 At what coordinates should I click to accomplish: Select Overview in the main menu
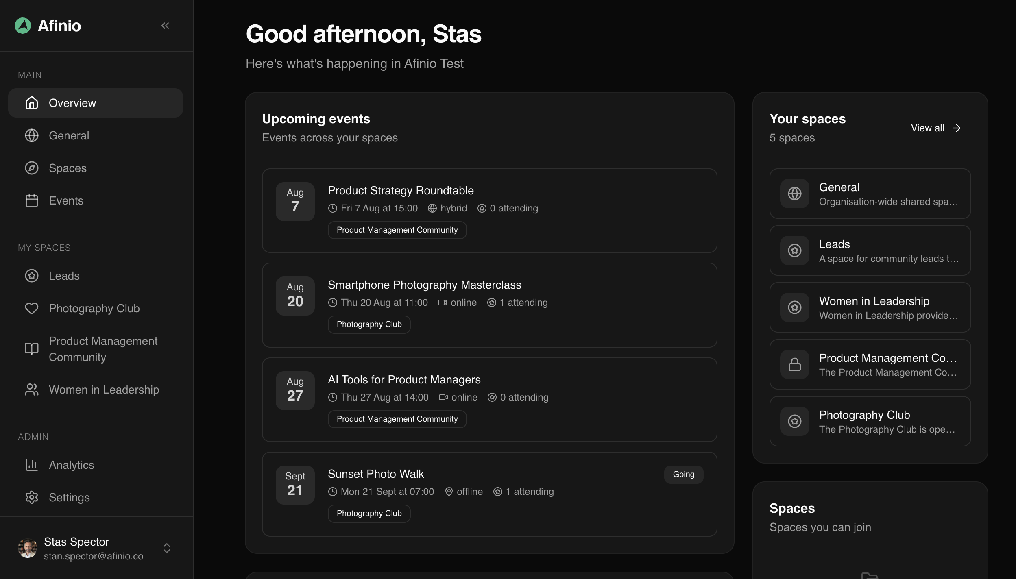(x=96, y=103)
